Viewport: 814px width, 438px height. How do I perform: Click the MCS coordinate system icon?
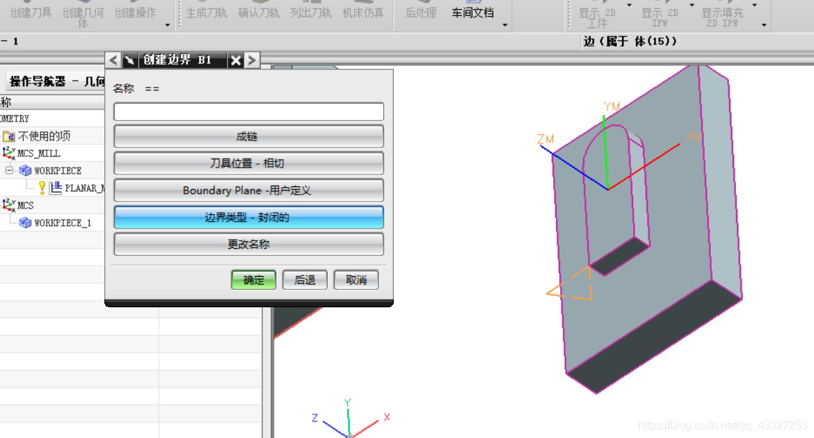[9, 205]
